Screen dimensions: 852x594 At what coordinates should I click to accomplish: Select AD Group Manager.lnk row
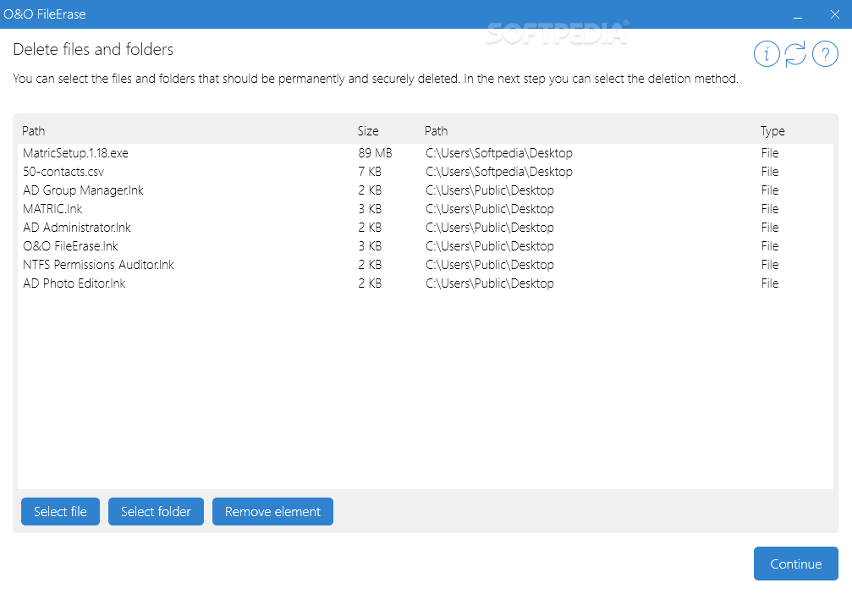point(426,190)
